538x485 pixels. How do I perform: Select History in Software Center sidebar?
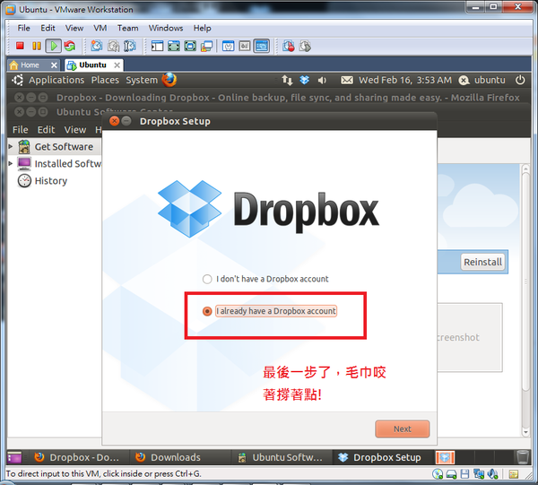[51, 181]
